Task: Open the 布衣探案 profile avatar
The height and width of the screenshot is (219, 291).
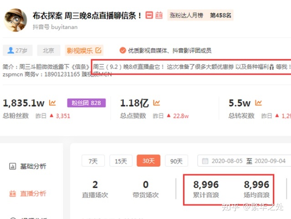Action: 15,20
